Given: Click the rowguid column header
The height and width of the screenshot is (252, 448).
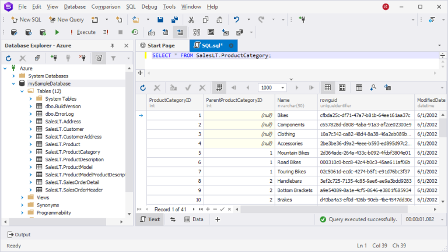Looking at the screenshot, I should coord(366,102).
